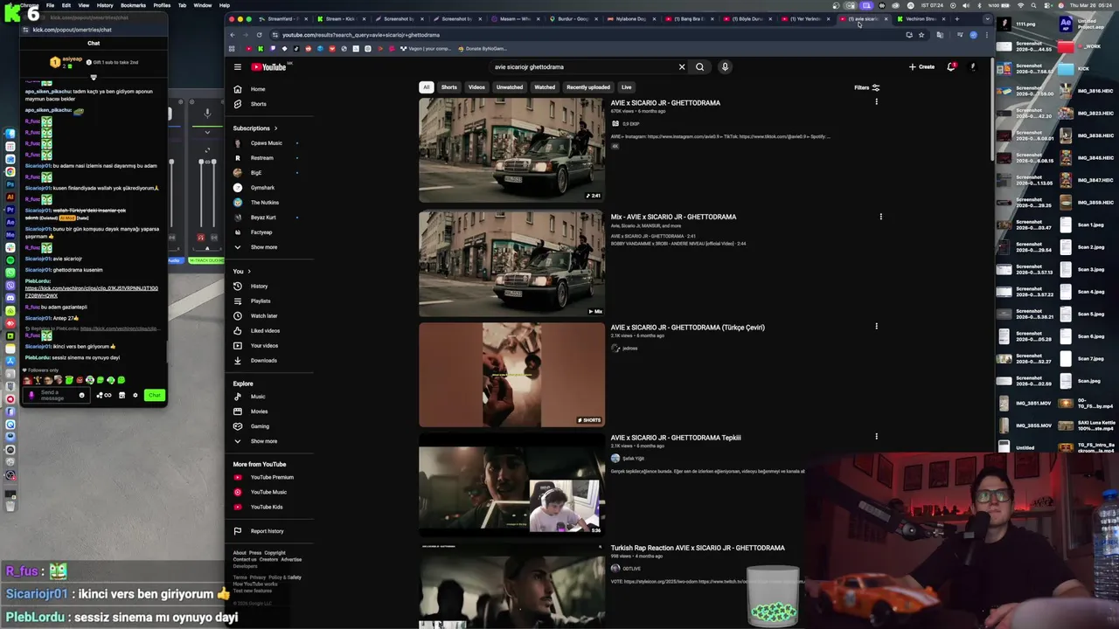This screenshot has height=629, width=1119.
Task: Open Restream subscription channel
Action: tap(261, 158)
